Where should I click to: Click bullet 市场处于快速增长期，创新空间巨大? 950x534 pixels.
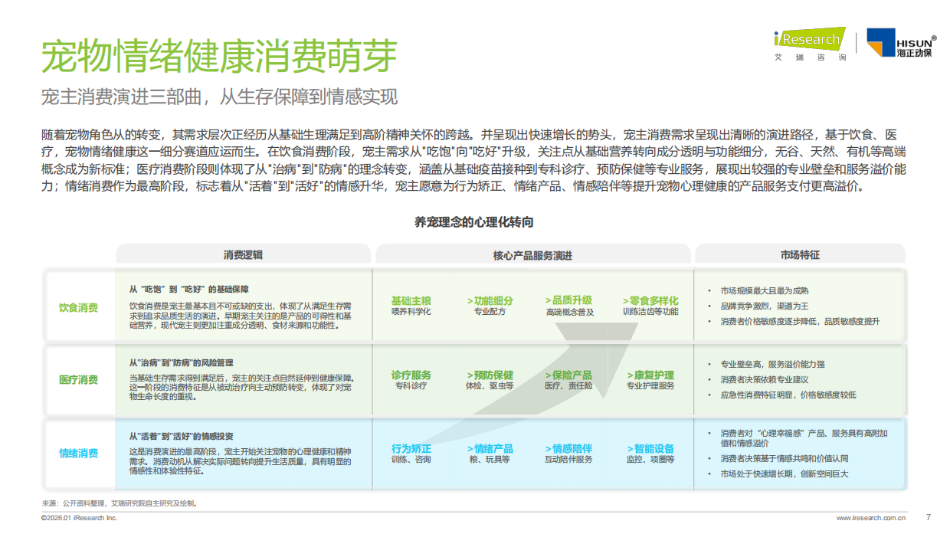pos(784,473)
